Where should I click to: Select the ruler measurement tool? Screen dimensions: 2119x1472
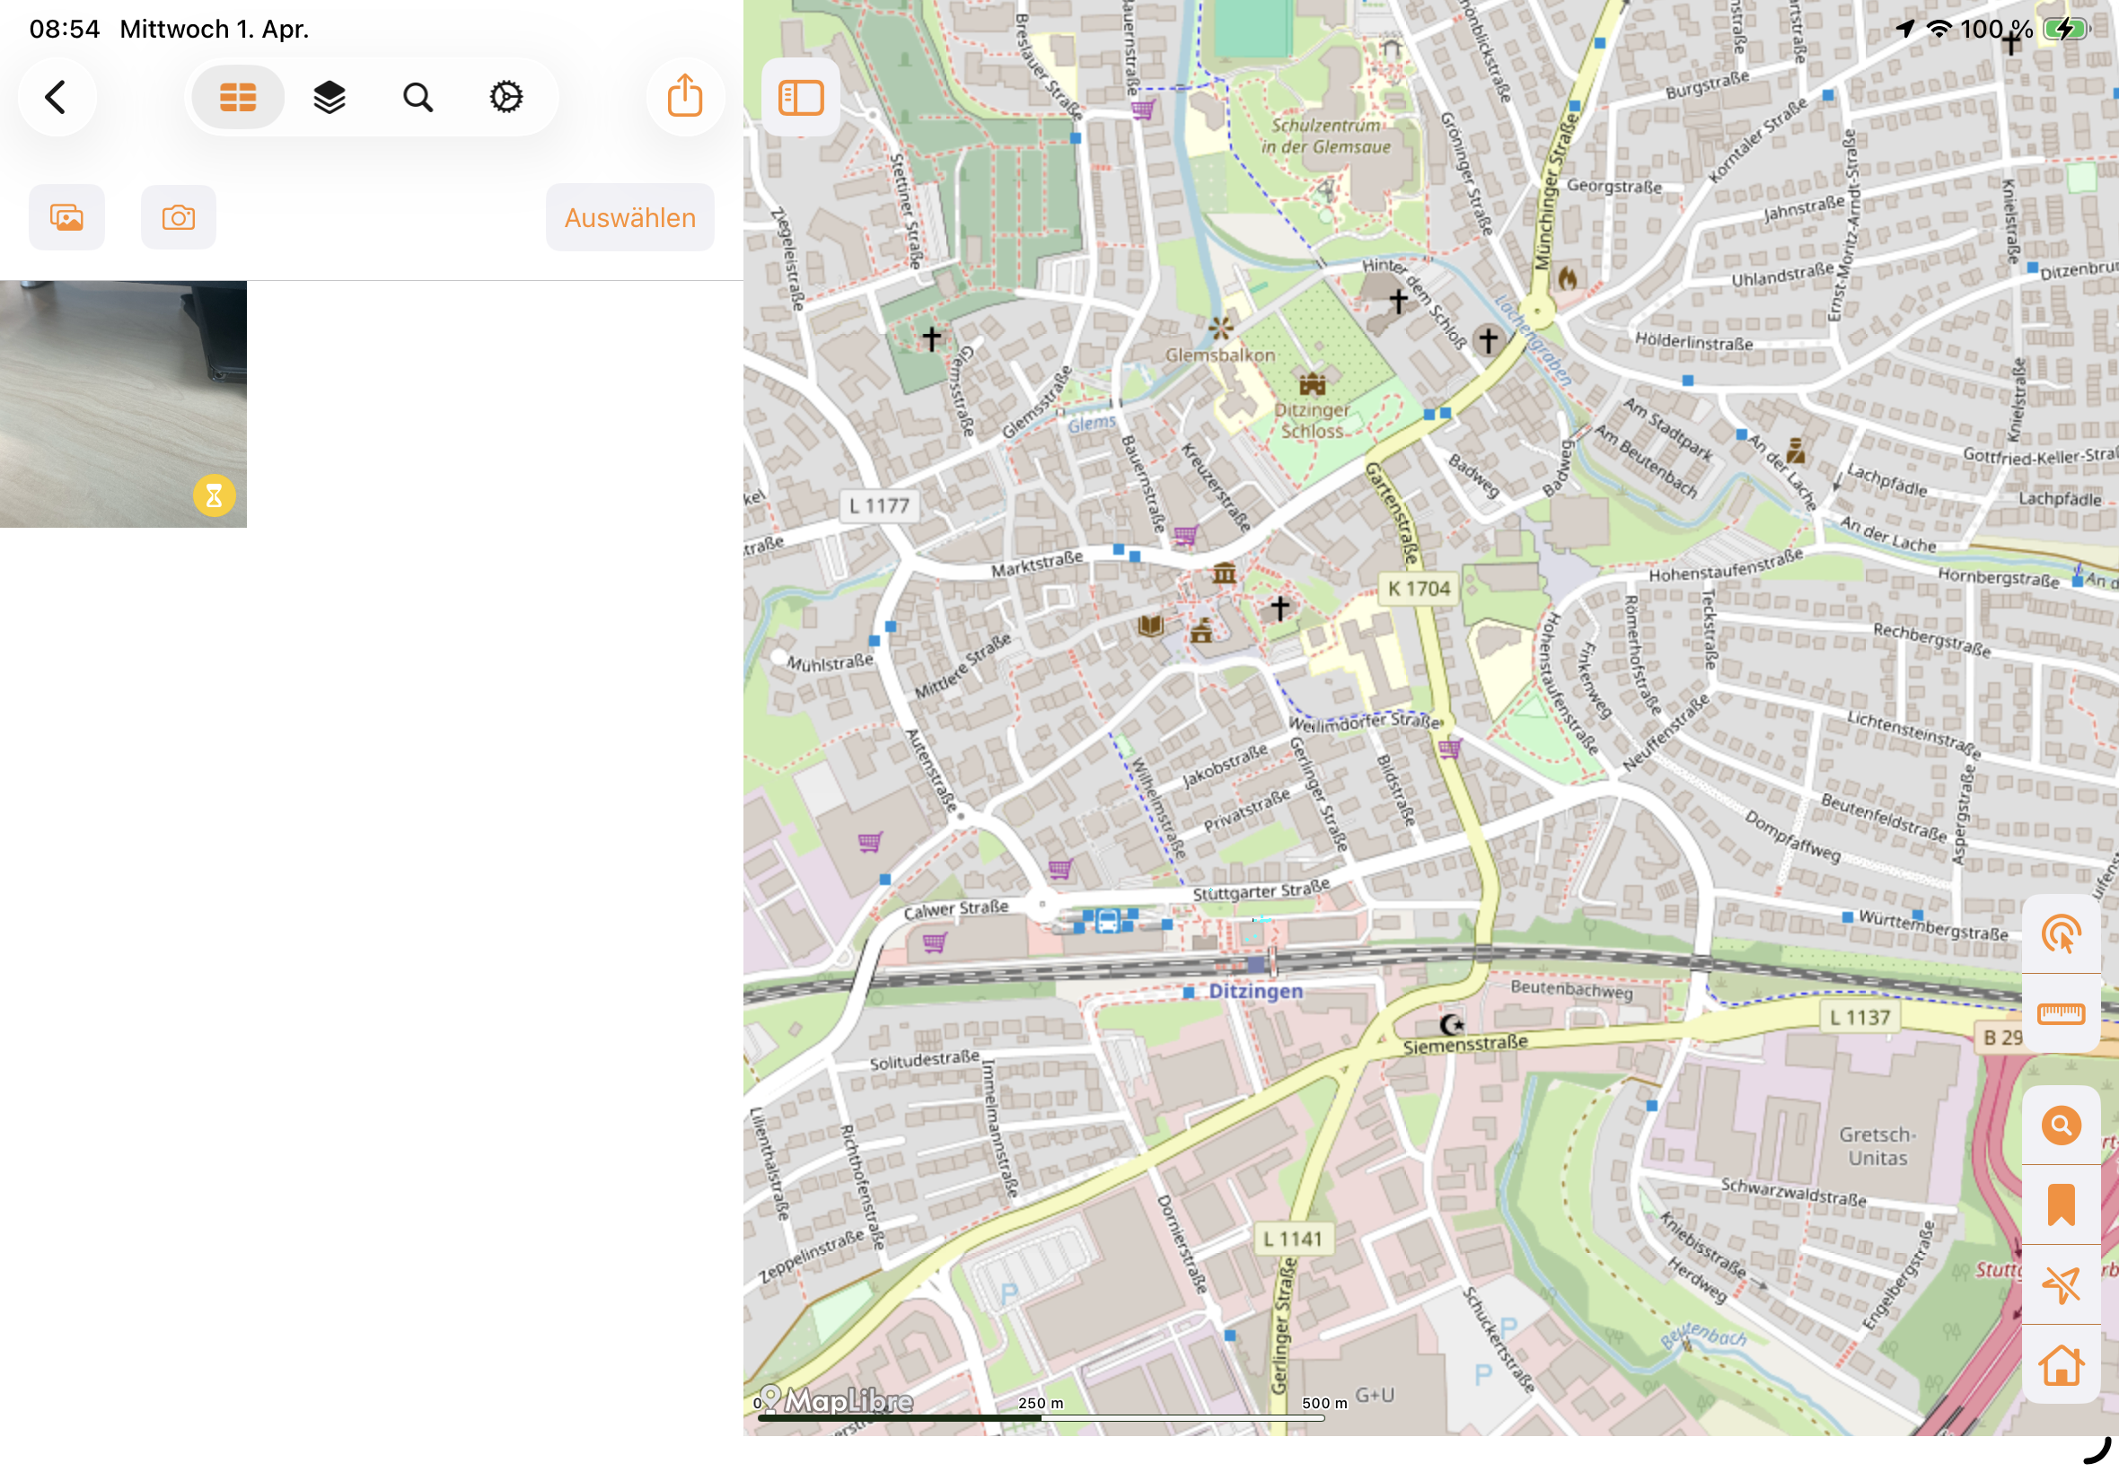2062,1012
